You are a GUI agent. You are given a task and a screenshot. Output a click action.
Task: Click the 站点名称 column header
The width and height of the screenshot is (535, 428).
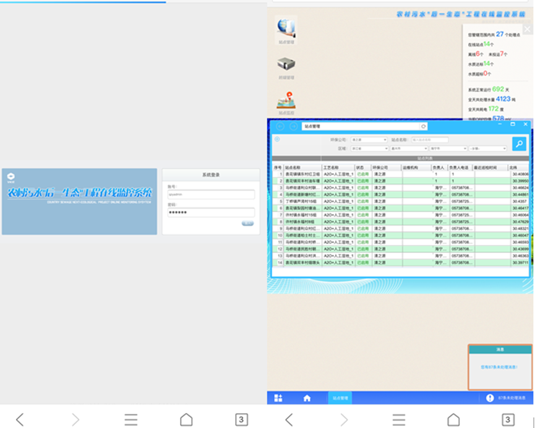(x=302, y=168)
